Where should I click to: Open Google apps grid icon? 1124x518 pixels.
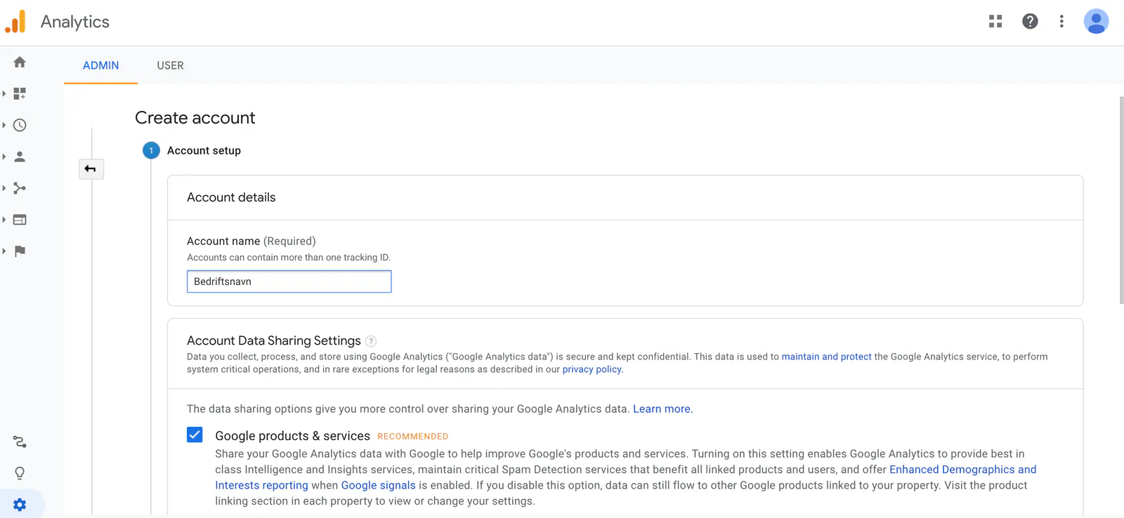pyautogui.click(x=995, y=22)
